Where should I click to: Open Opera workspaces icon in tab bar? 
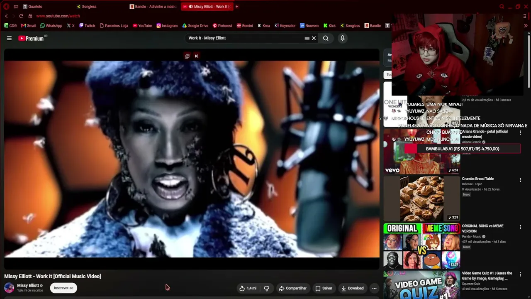[x=16, y=7]
